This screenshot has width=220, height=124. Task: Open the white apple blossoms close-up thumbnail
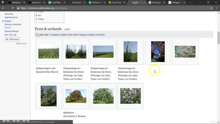131,96
